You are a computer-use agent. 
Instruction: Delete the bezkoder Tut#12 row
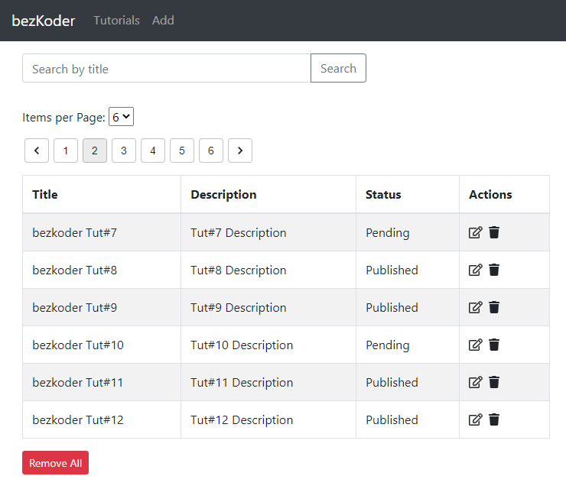494,419
